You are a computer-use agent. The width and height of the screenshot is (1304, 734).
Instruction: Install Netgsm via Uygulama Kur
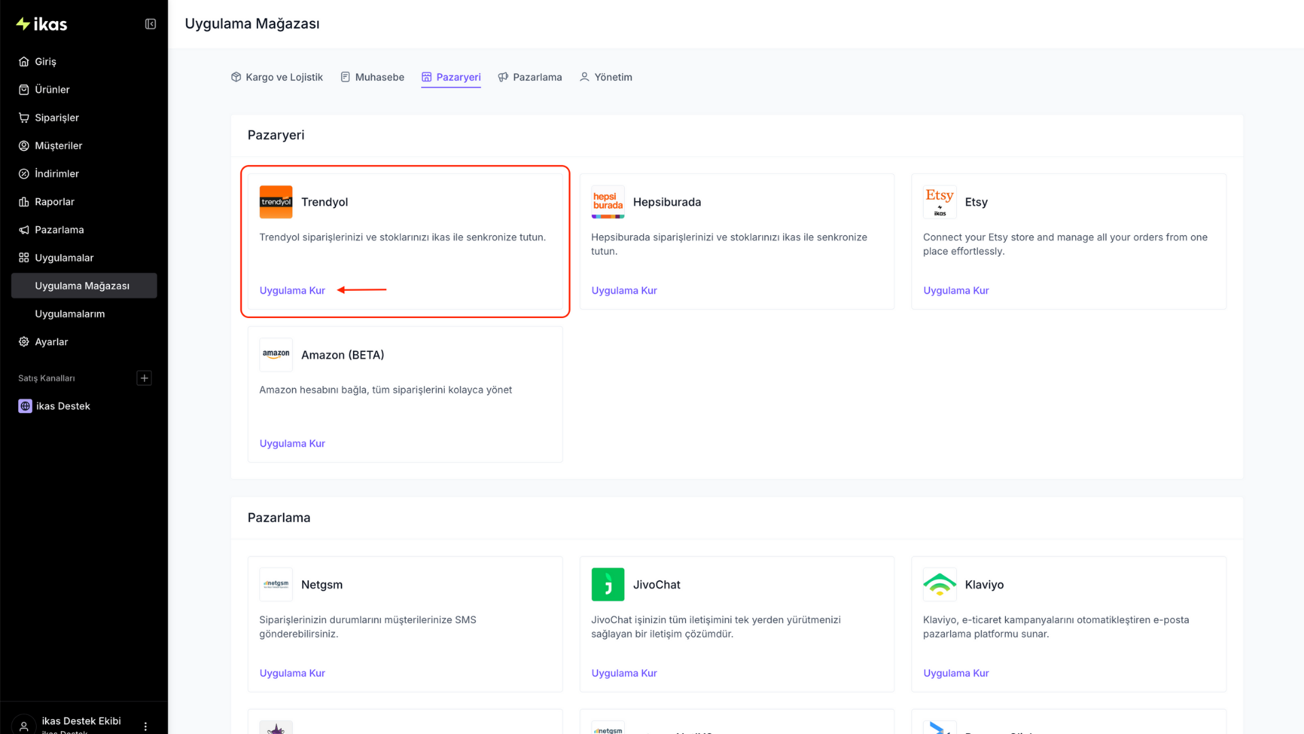(x=292, y=673)
